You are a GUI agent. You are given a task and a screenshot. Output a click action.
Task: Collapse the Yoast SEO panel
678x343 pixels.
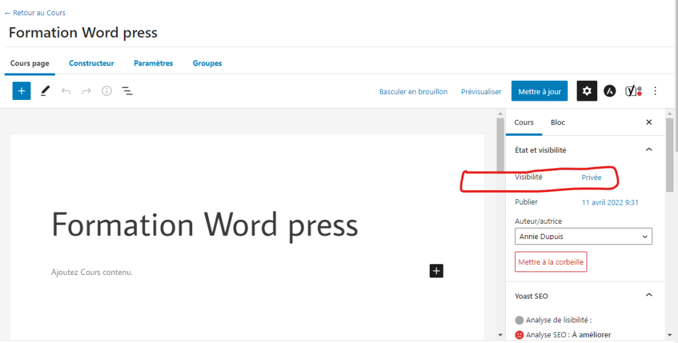649,295
